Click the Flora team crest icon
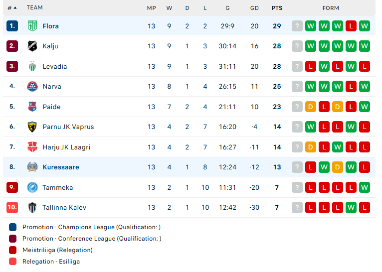Screen dimensions: 382x272 tap(32, 26)
